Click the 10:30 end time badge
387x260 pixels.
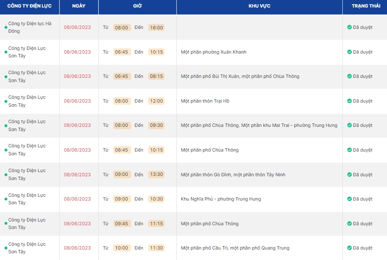coord(157,199)
